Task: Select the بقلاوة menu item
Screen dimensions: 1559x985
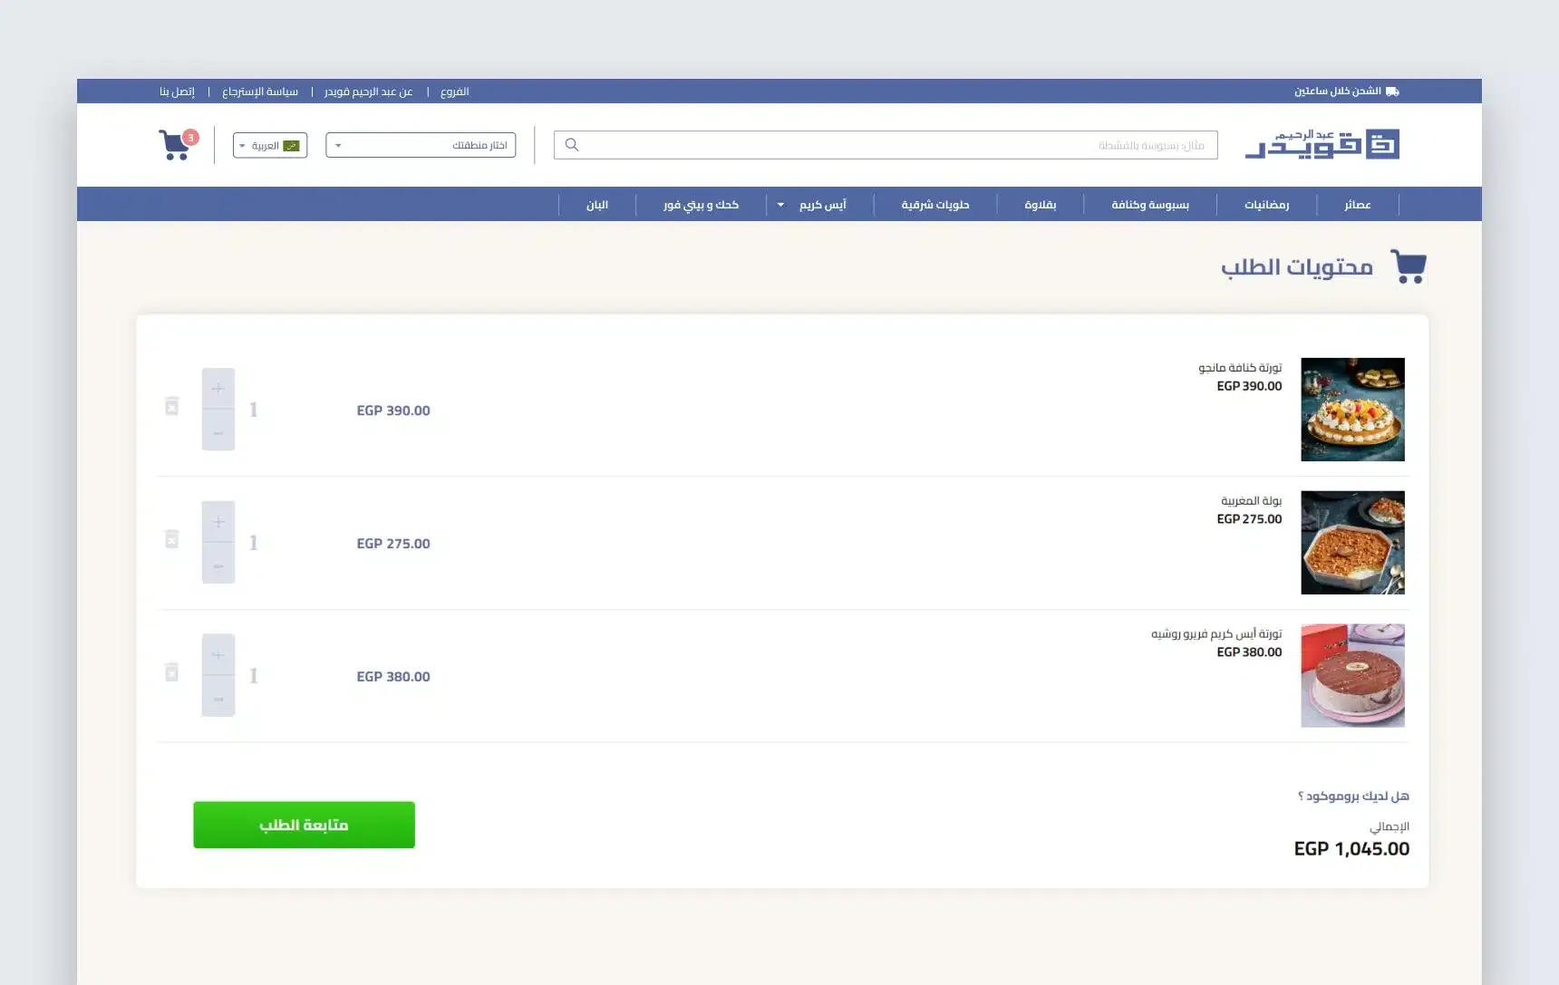Action: (1041, 205)
